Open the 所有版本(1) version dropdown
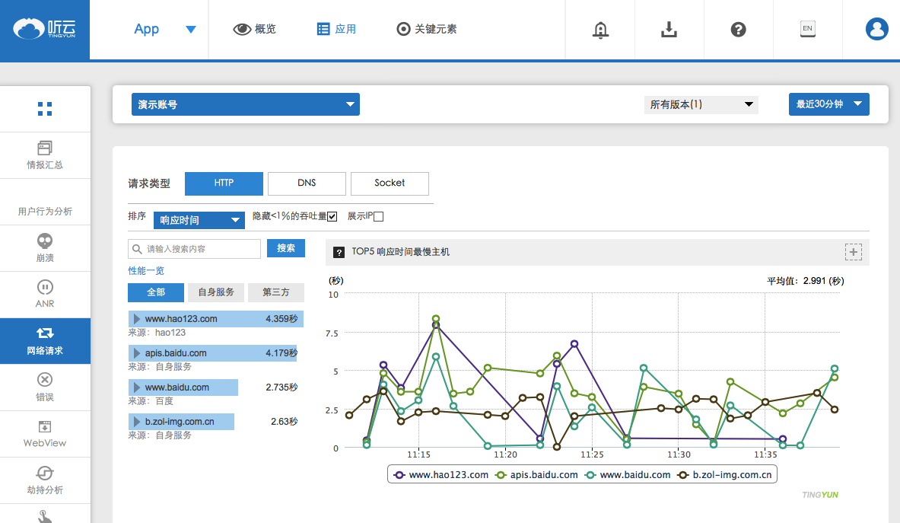The image size is (900, 523). point(701,104)
